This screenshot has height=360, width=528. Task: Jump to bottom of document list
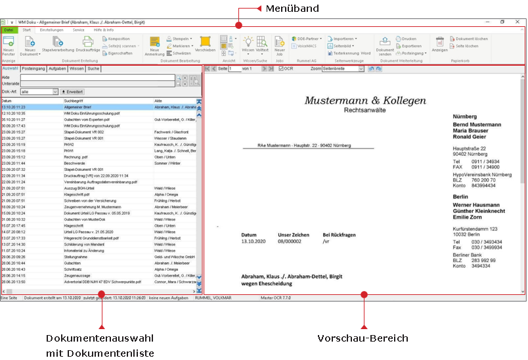pyautogui.click(x=199, y=290)
